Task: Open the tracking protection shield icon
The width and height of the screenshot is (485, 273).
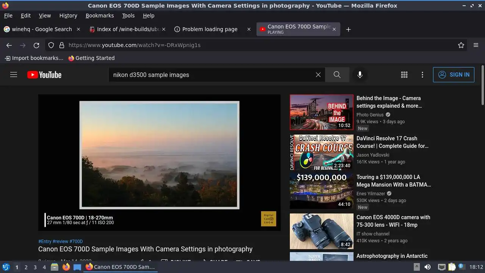Action: (x=51, y=45)
